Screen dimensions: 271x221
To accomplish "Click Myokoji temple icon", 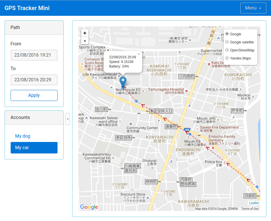I will [253, 97].
